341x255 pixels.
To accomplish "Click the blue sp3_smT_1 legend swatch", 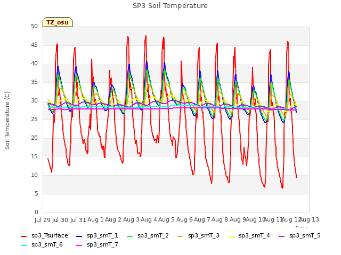I will (79, 236).
